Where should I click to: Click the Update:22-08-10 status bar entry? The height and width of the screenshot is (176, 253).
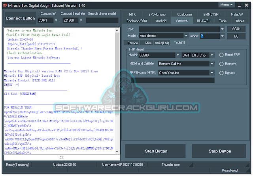[x=64, y=165]
